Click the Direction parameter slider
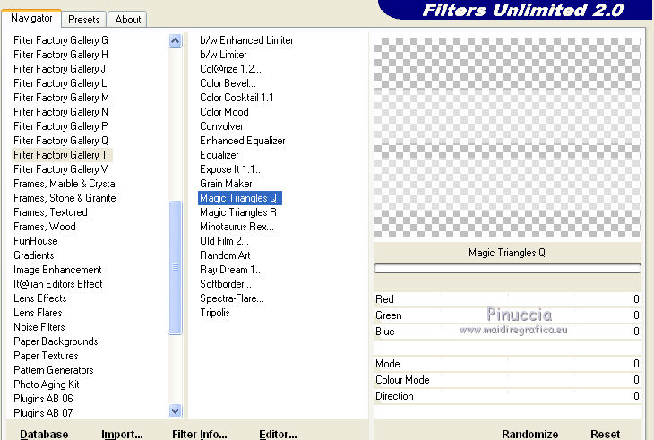The height and width of the screenshot is (440, 654). pyautogui.click(x=507, y=396)
